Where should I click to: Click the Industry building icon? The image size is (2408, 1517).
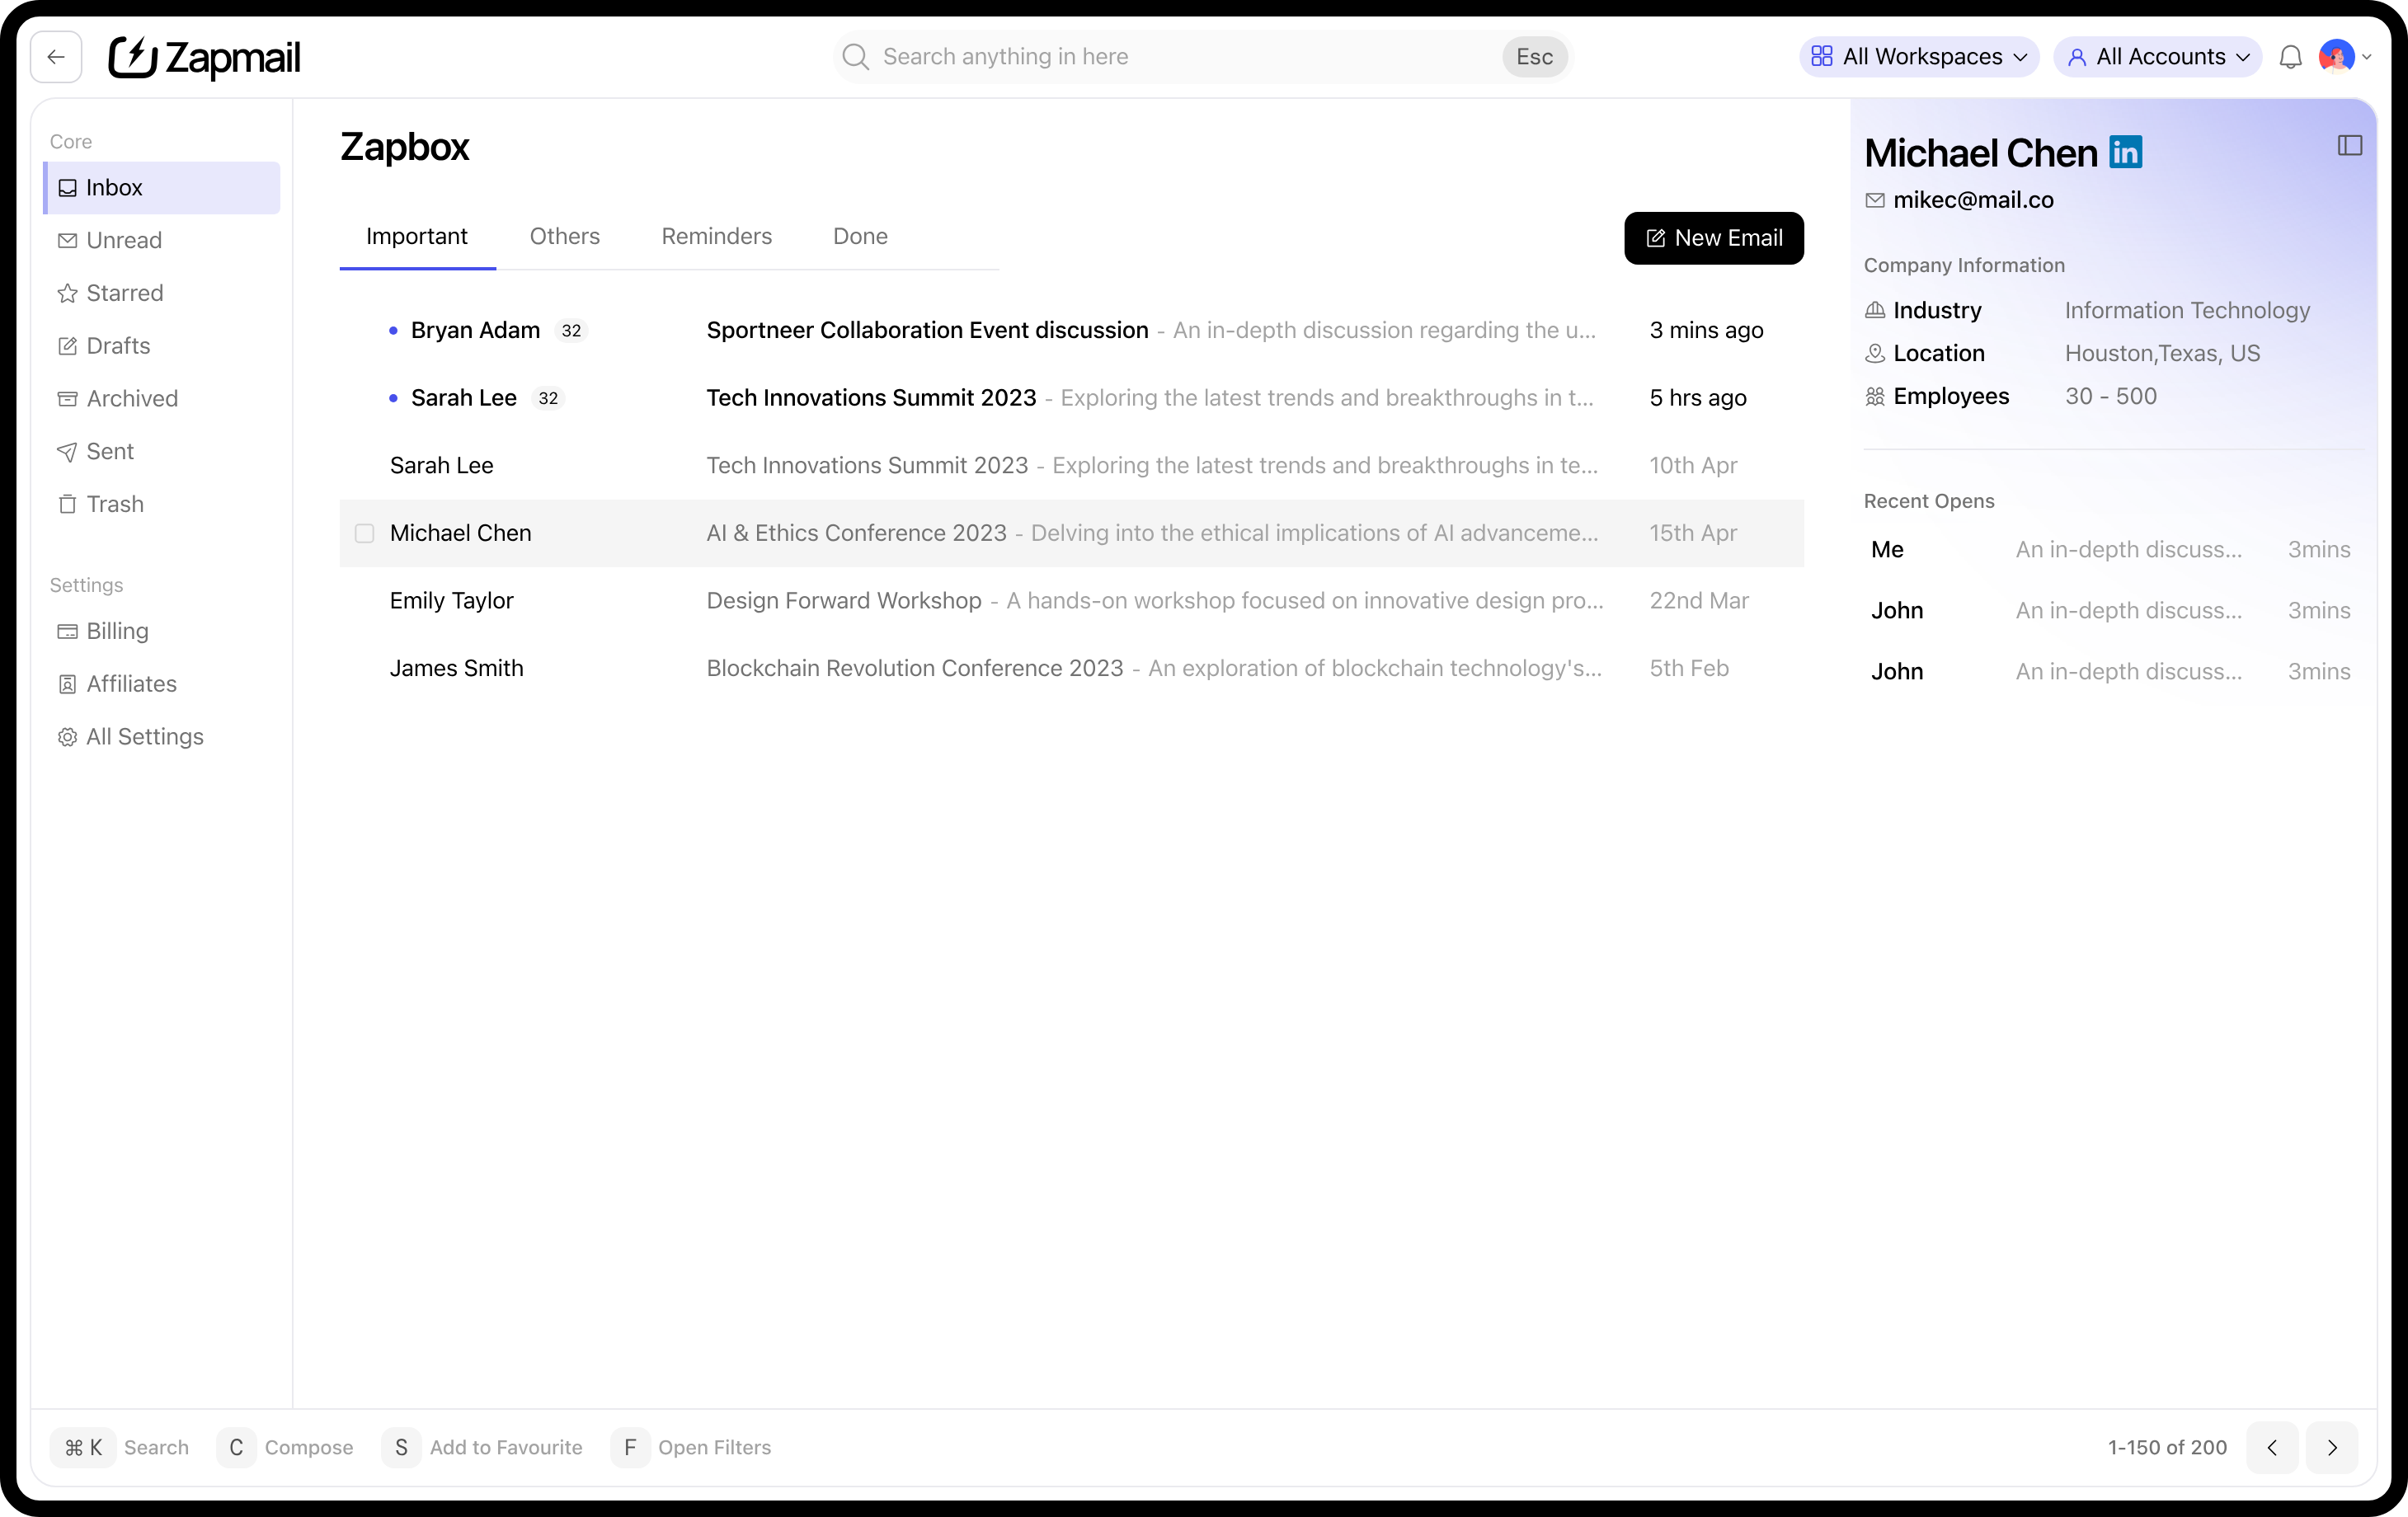coord(1875,311)
